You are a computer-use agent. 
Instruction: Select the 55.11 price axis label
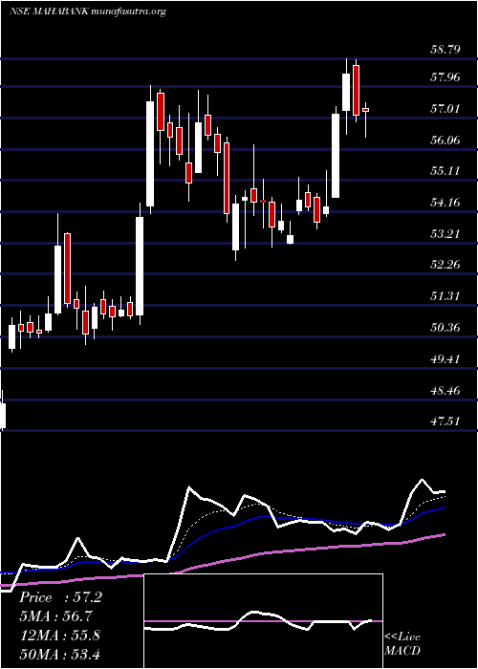pos(445,171)
